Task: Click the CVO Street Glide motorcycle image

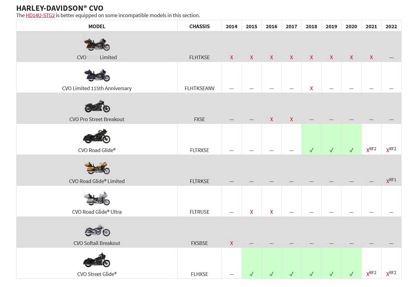Action: 97,260
